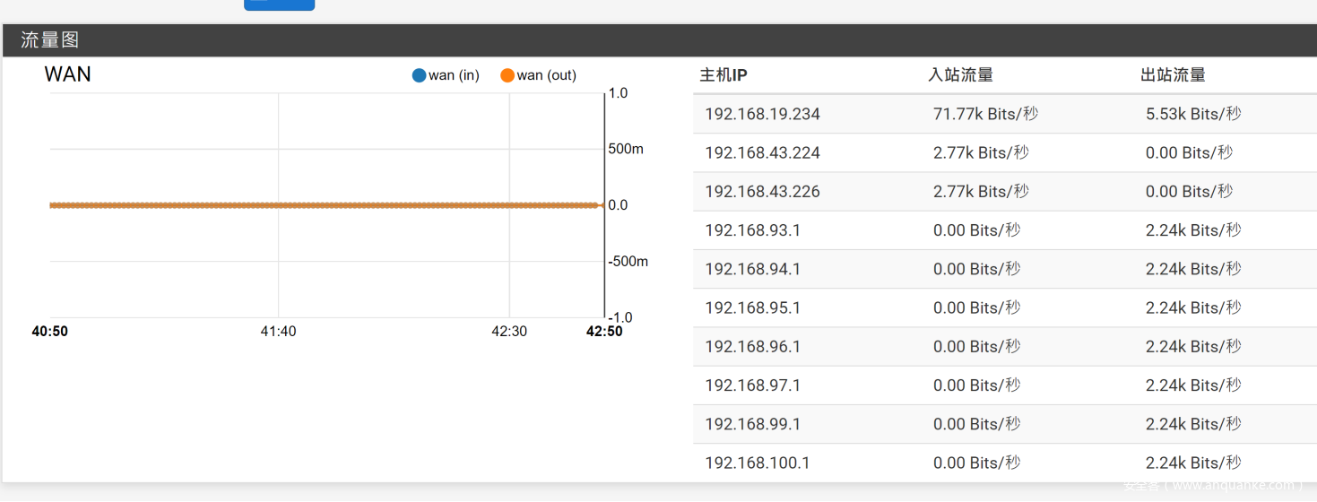Click the 192.168.100.1 host entry
1317x502 pixels.
click(x=757, y=463)
